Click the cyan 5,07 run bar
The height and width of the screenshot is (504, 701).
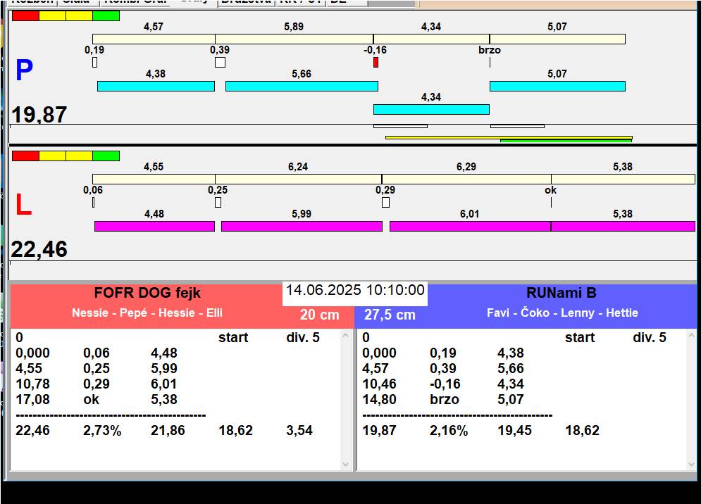coord(557,87)
